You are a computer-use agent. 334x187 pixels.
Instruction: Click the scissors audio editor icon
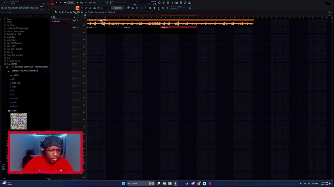(164, 3)
